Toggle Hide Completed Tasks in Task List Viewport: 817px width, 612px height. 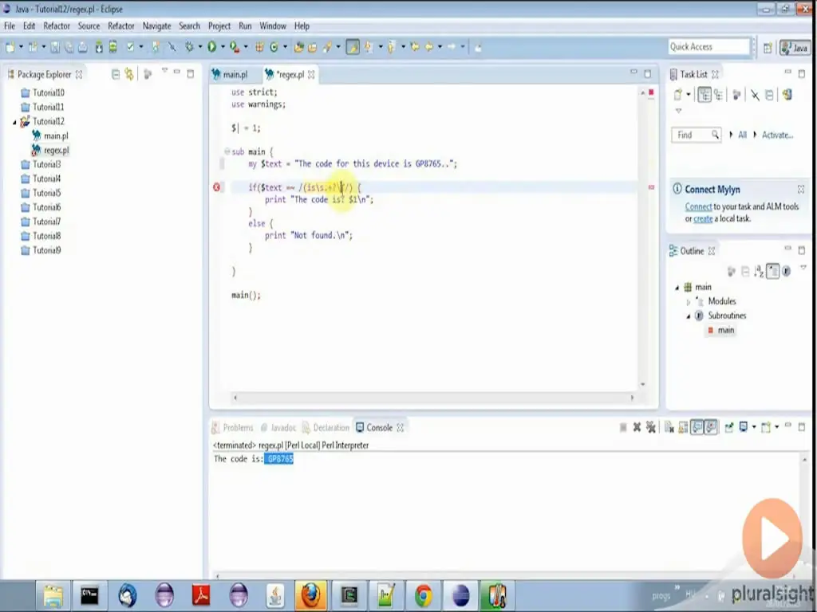click(x=755, y=95)
